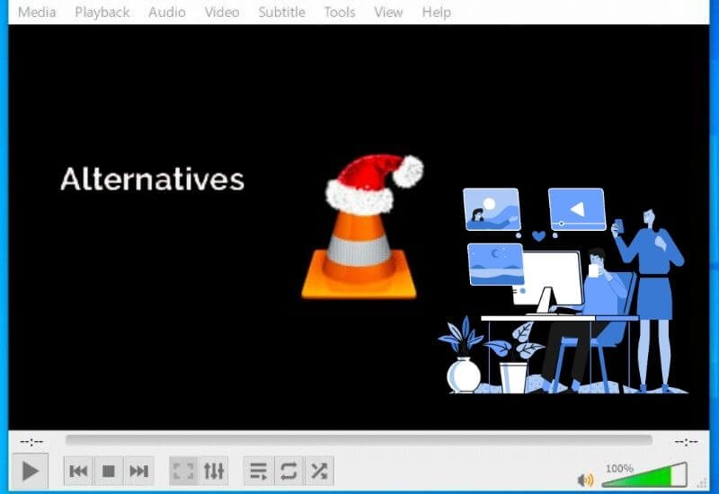Image resolution: width=719 pixels, height=494 pixels.
Task: Expand the Tools menu
Action: (x=340, y=12)
